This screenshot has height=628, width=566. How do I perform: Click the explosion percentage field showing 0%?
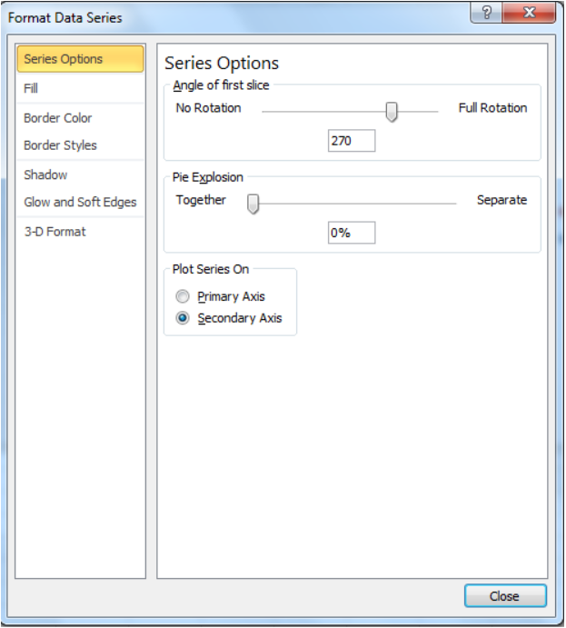coord(352,233)
